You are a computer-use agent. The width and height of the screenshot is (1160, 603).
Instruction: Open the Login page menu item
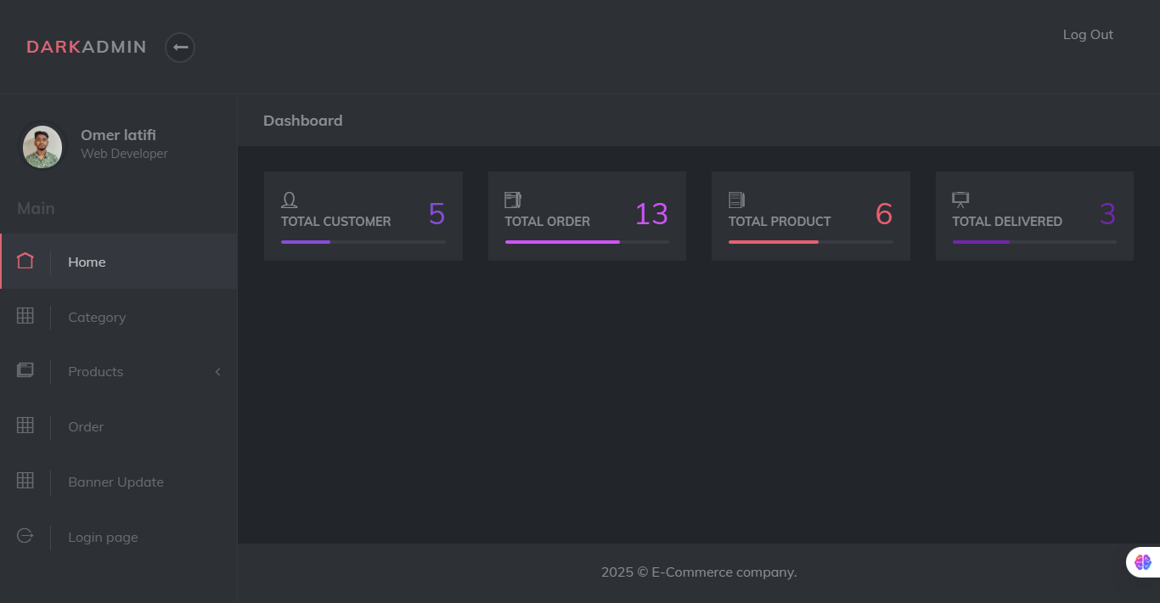click(x=102, y=537)
